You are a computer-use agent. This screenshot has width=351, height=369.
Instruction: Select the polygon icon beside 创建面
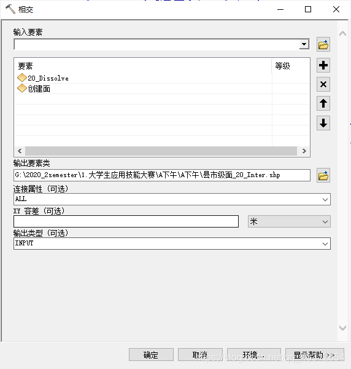22,88
